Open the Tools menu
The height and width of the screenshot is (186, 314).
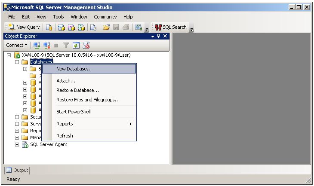(58, 17)
